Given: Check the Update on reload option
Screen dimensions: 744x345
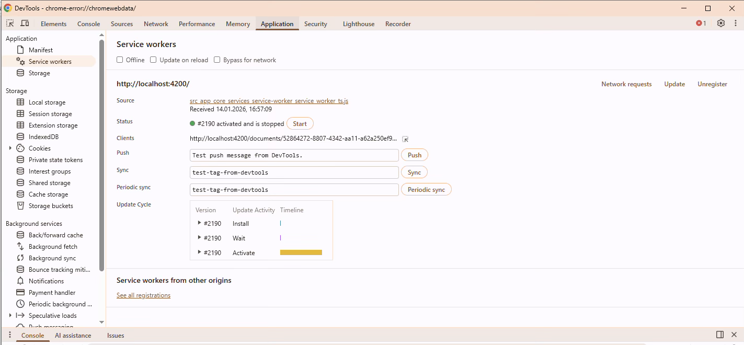Looking at the screenshot, I should (153, 60).
